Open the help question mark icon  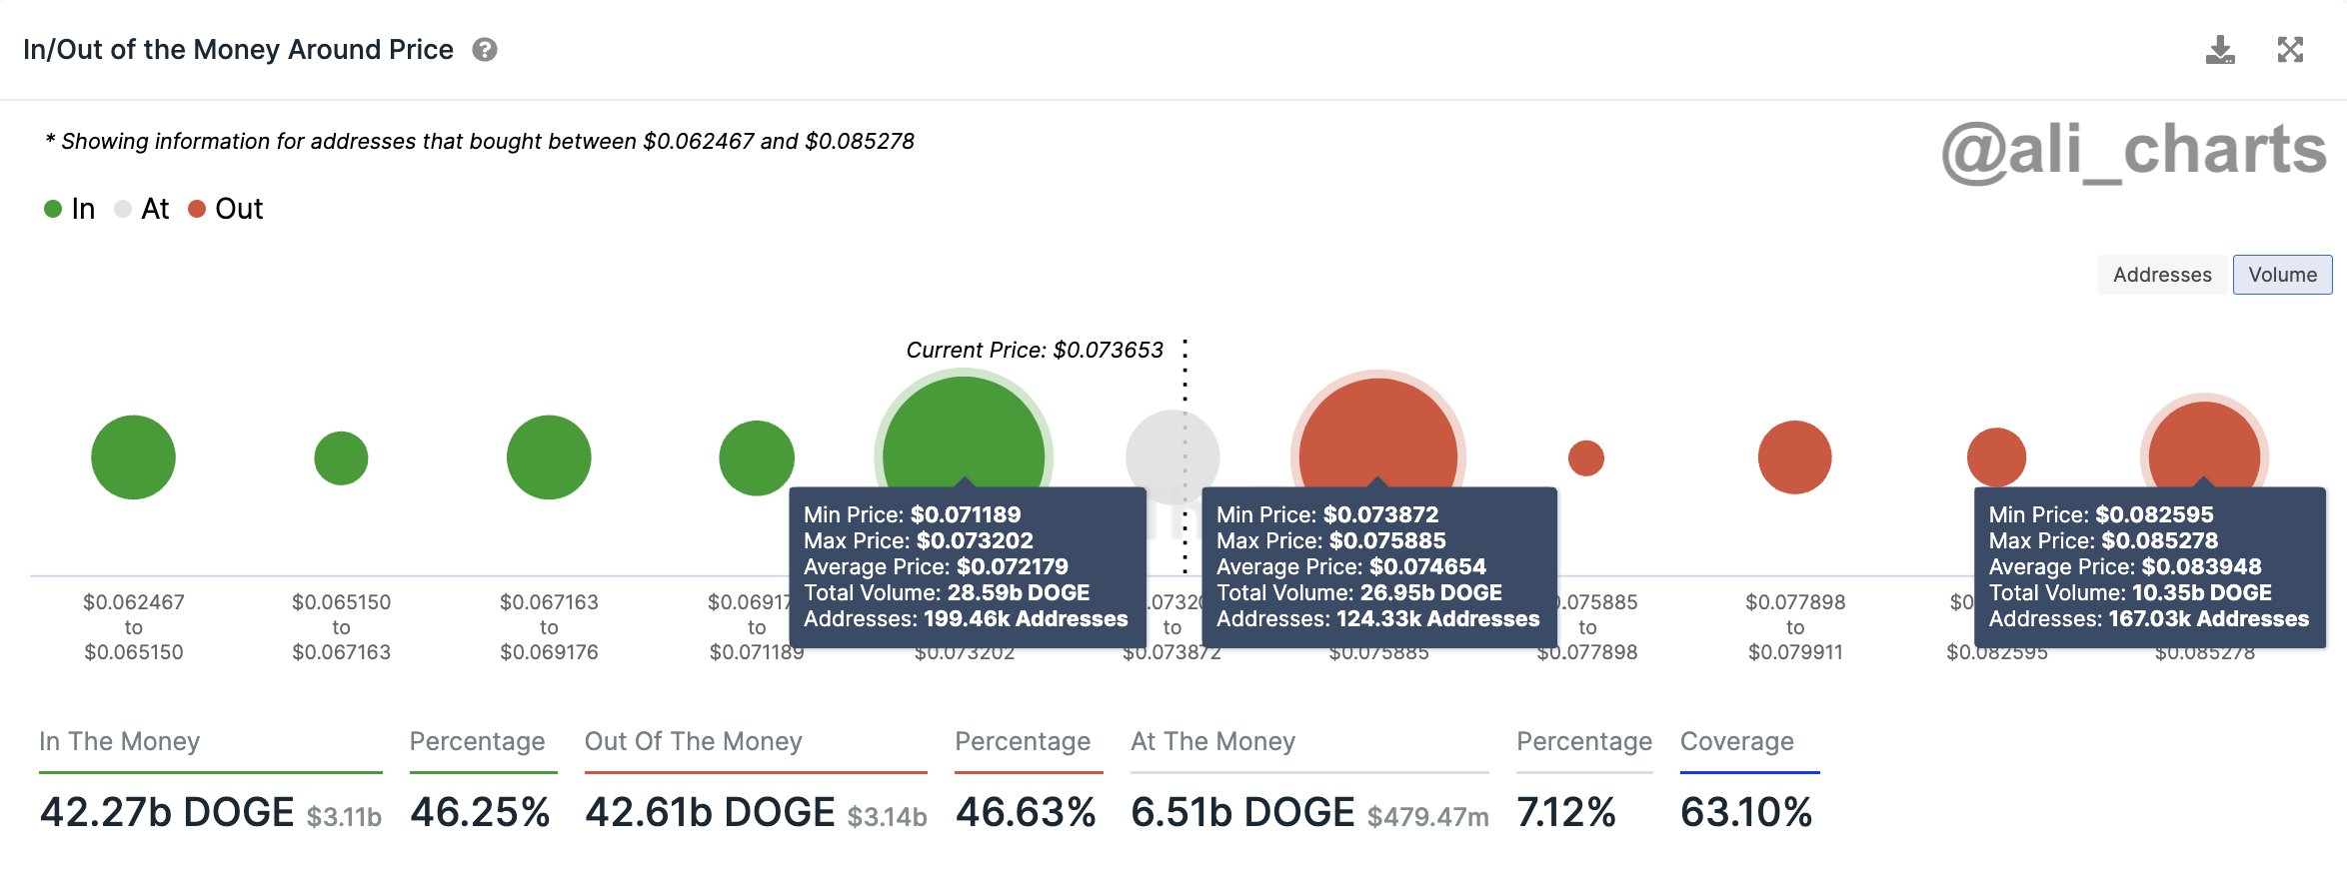485,50
